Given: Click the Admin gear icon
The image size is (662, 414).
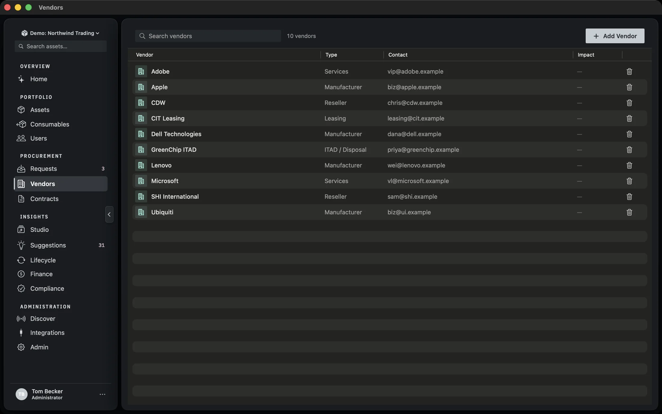Looking at the screenshot, I should [x=21, y=347].
